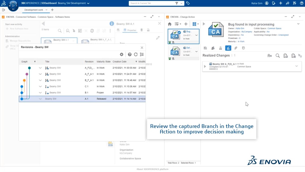Expand chevron for revision C.1 row
305x172 pixels.
click(x=40, y=86)
